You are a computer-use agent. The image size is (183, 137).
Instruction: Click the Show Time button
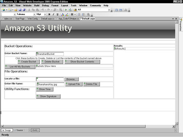[45, 89]
